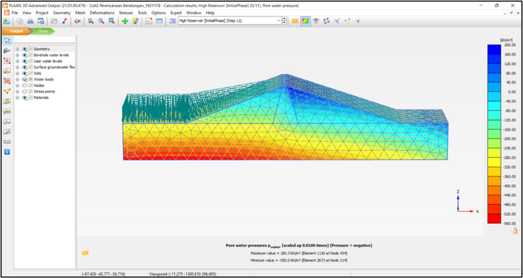Viewport: 523px width, 278px height.
Task: Expand the User water levels node
Action: (17, 61)
